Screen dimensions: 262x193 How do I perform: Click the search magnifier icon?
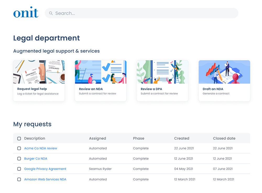(x=51, y=13)
